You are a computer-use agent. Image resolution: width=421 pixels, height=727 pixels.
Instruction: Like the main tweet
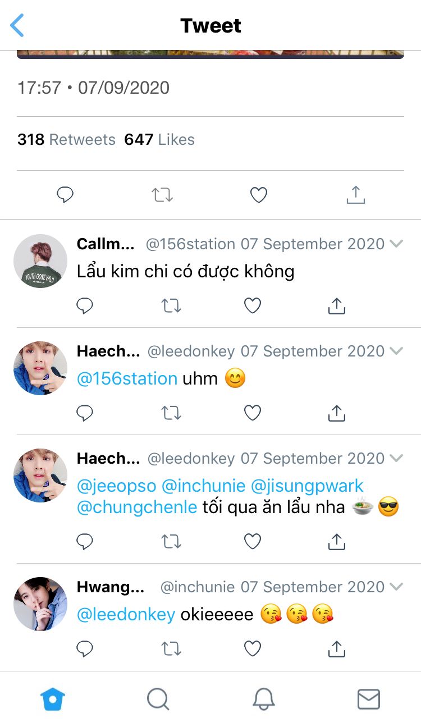(258, 195)
